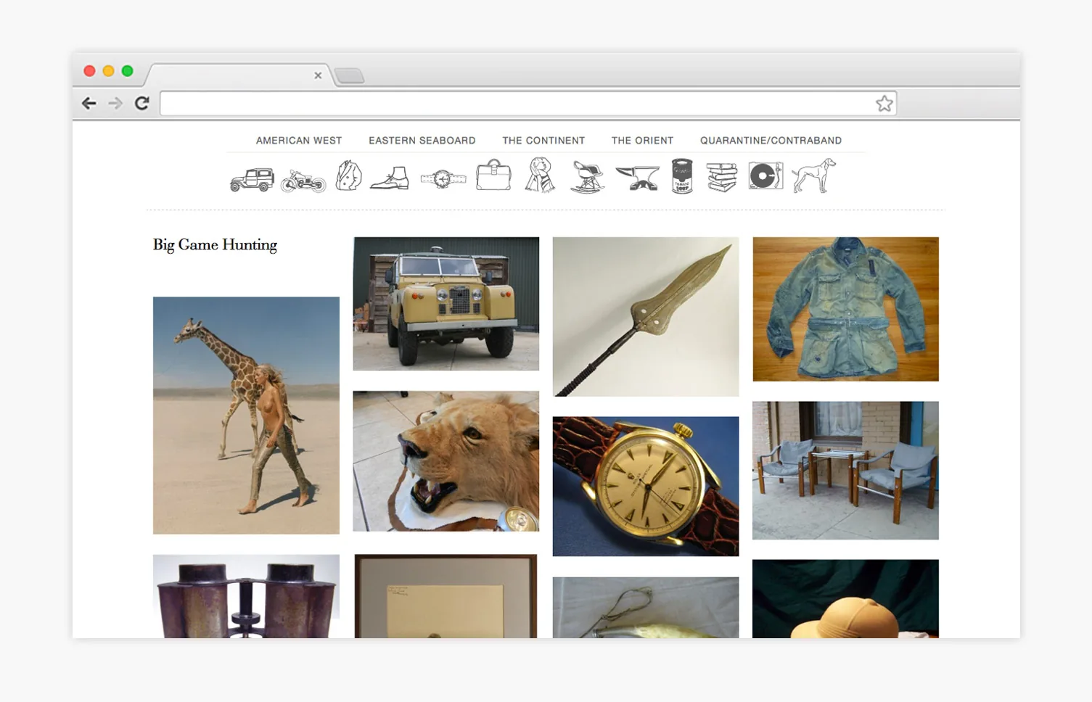
Task: Open the tan Land Rover photo
Action: [446, 304]
